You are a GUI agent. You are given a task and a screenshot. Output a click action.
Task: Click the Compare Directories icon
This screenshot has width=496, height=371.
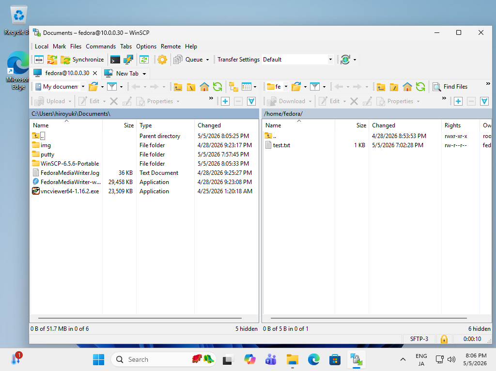[39, 60]
